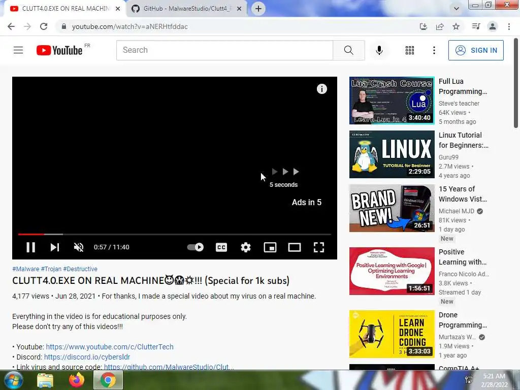520x390 pixels.
Task: Close the GitHub tab
Action: [239, 9]
